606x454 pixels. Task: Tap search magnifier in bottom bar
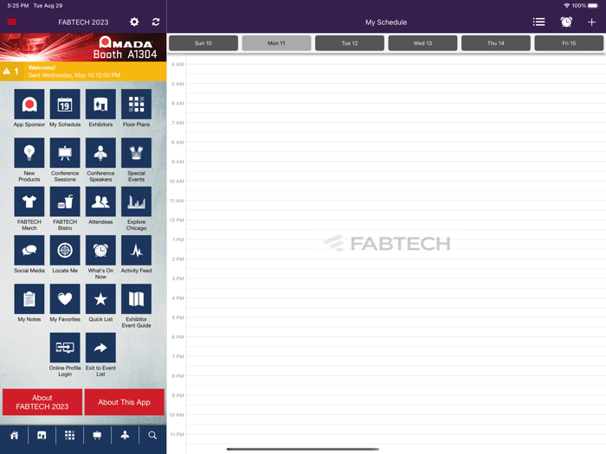(x=152, y=436)
